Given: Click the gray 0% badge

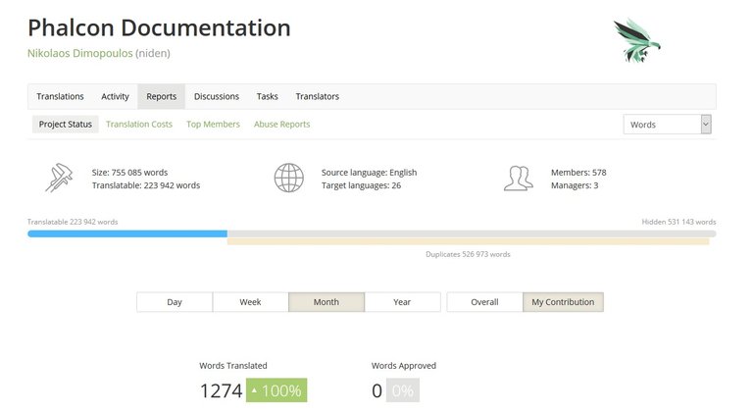Looking at the screenshot, I should (x=402, y=390).
